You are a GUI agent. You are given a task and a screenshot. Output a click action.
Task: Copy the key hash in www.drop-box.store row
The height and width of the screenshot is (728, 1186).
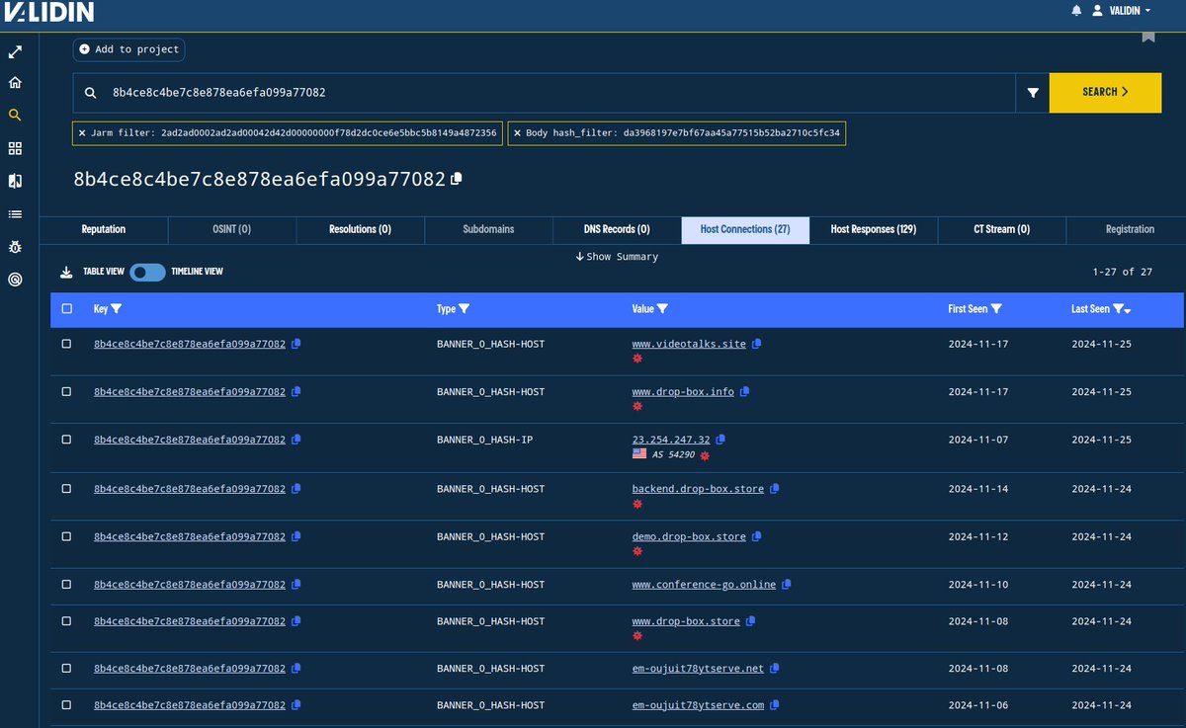[x=296, y=621]
